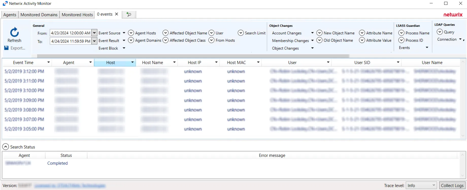The height and width of the screenshot is (190, 467).
Task: Open Host Name column filter arrow
Action: (174, 62)
